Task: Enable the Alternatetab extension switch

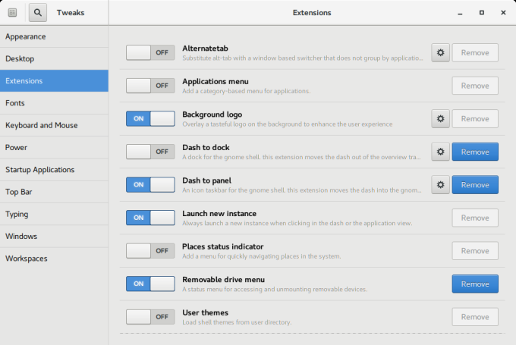Action: tap(150, 52)
